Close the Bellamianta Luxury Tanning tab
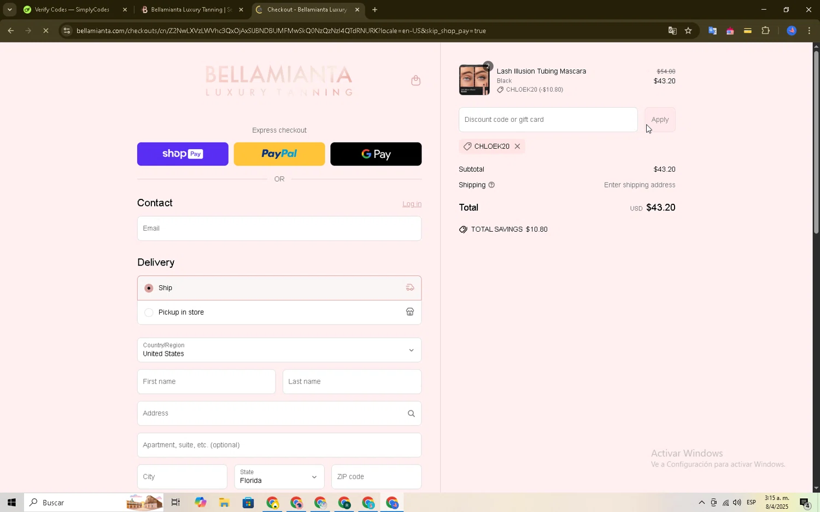 coord(241,9)
